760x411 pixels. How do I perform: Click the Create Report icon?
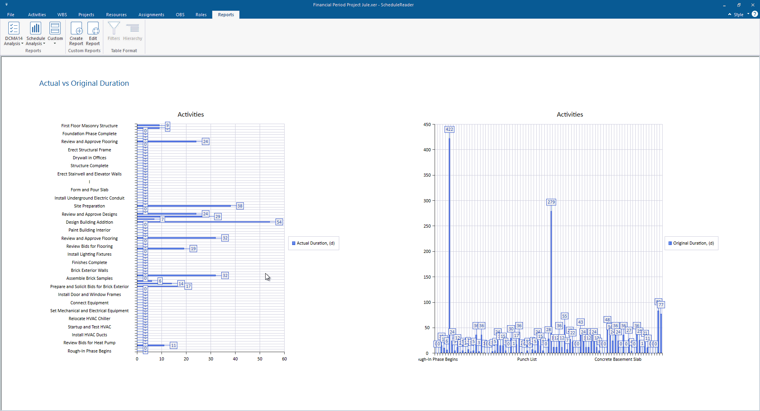click(x=76, y=28)
